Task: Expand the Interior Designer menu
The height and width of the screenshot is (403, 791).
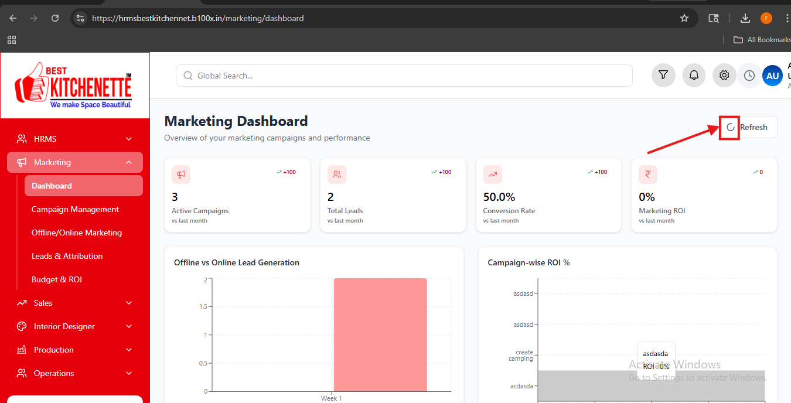Action: (x=74, y=326)
